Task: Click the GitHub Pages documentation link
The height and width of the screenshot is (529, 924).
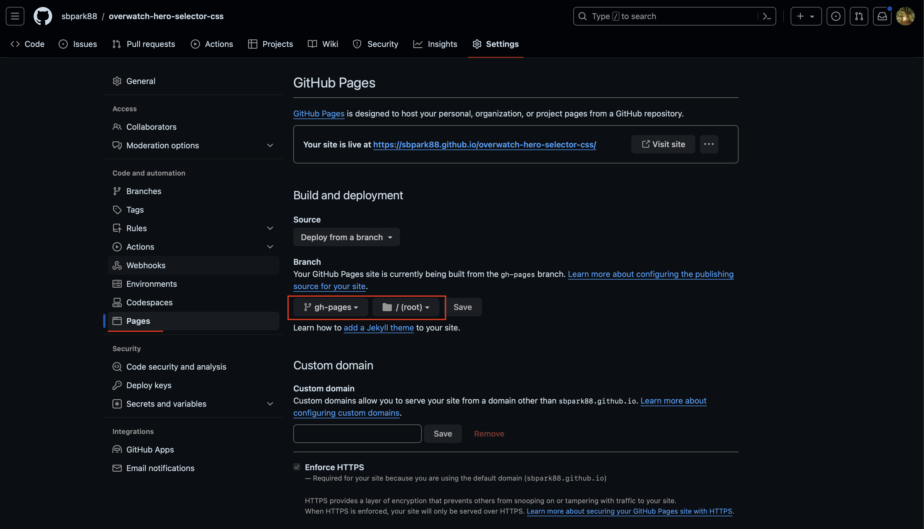Action: click(x=319, y=113)
